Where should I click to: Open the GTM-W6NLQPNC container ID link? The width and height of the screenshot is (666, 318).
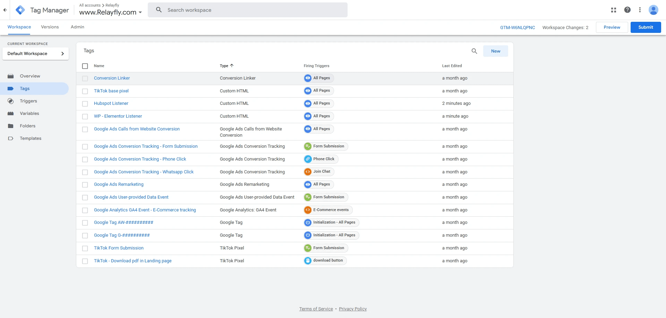pos(518,28)
